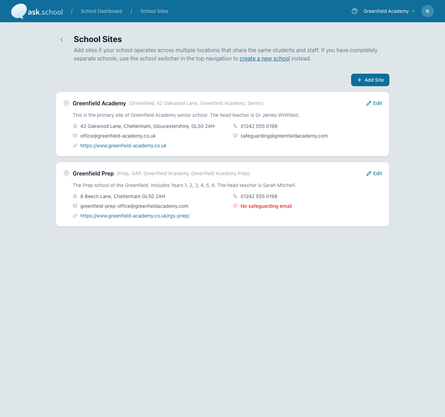The height and width of the screenshot is (417, 445).
Task: Click the ask.school logo
Action: click(x=37, y=11)
